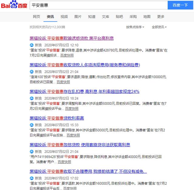Click date text 2020年07月02日 17:02
The height and width of the screenshot is (190, 194).
(61, 178)
